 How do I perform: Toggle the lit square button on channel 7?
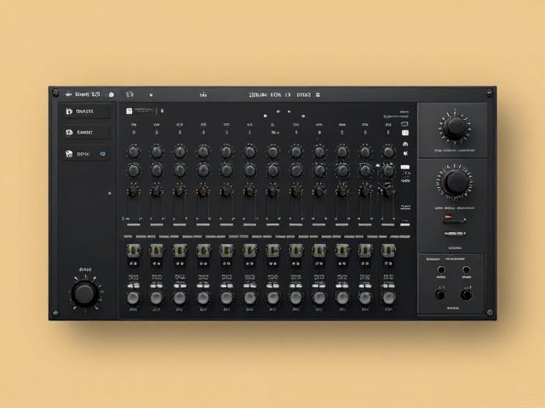(272, 251)
